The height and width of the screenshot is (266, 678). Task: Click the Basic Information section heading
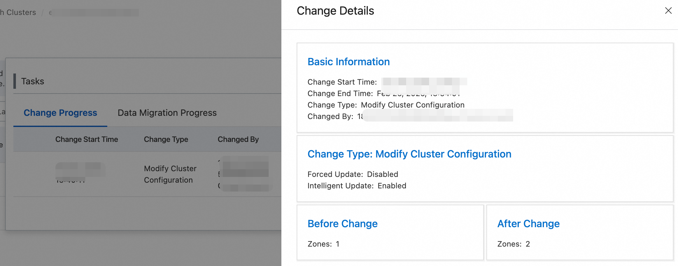point(349,62)
